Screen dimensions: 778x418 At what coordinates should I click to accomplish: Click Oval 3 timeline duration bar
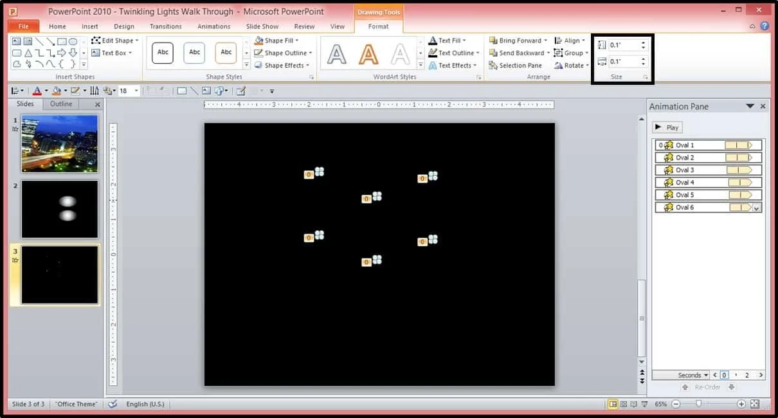coord(739,170)
